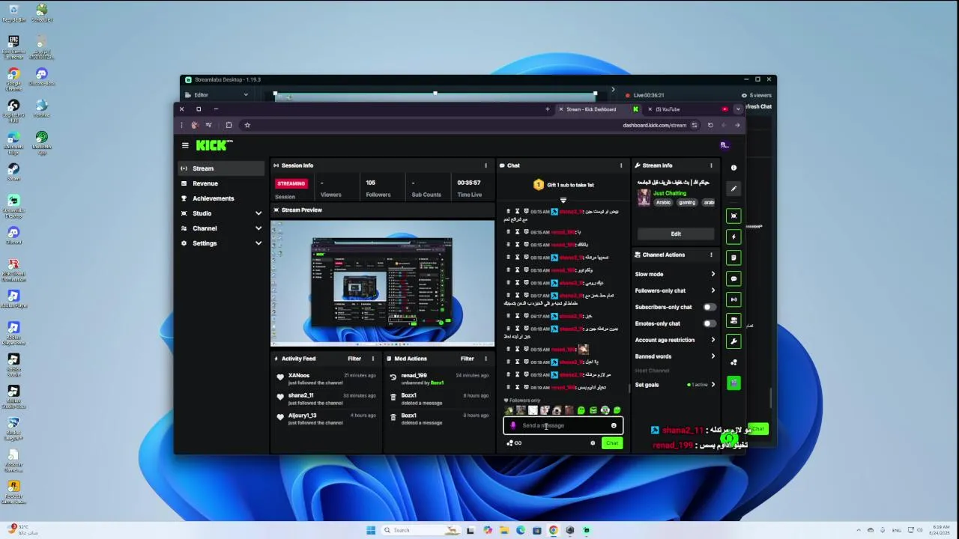The image size is (959, 539).
Task: Open a new browser tab
Action: point(547,109)
